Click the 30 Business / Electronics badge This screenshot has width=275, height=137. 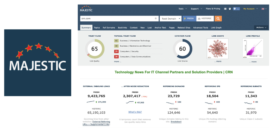116,46
